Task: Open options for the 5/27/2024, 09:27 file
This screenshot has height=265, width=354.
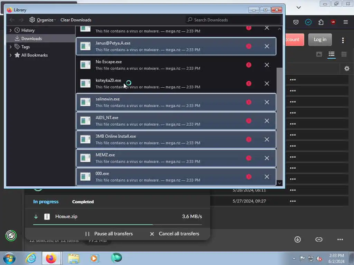Action: 293,201
